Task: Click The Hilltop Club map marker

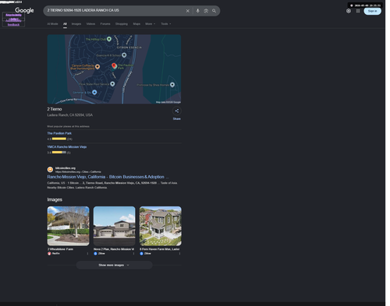Action: click(109, 39)
